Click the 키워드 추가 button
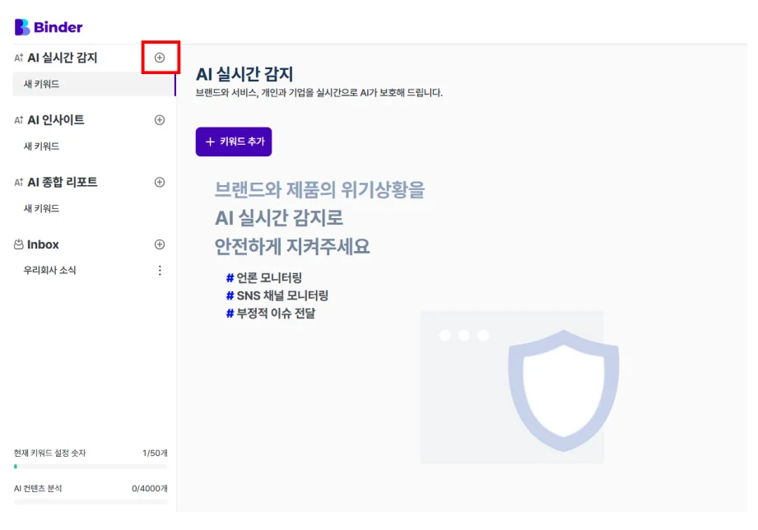Screen dimensions: 758x530 pos(234,142)
